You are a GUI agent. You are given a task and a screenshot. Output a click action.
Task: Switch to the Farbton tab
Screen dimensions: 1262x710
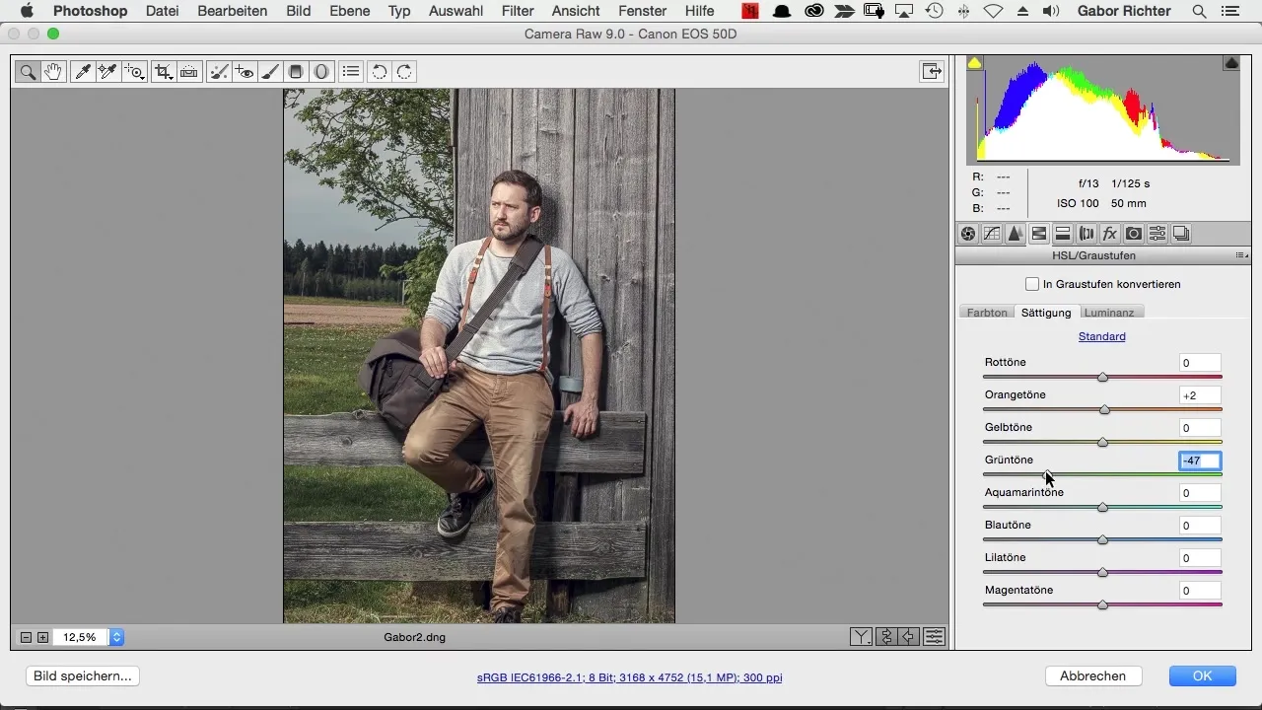(x=987, y=313)
